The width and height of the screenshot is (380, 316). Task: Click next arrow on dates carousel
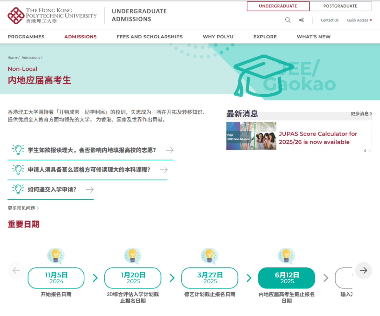[x=363, y=270]
